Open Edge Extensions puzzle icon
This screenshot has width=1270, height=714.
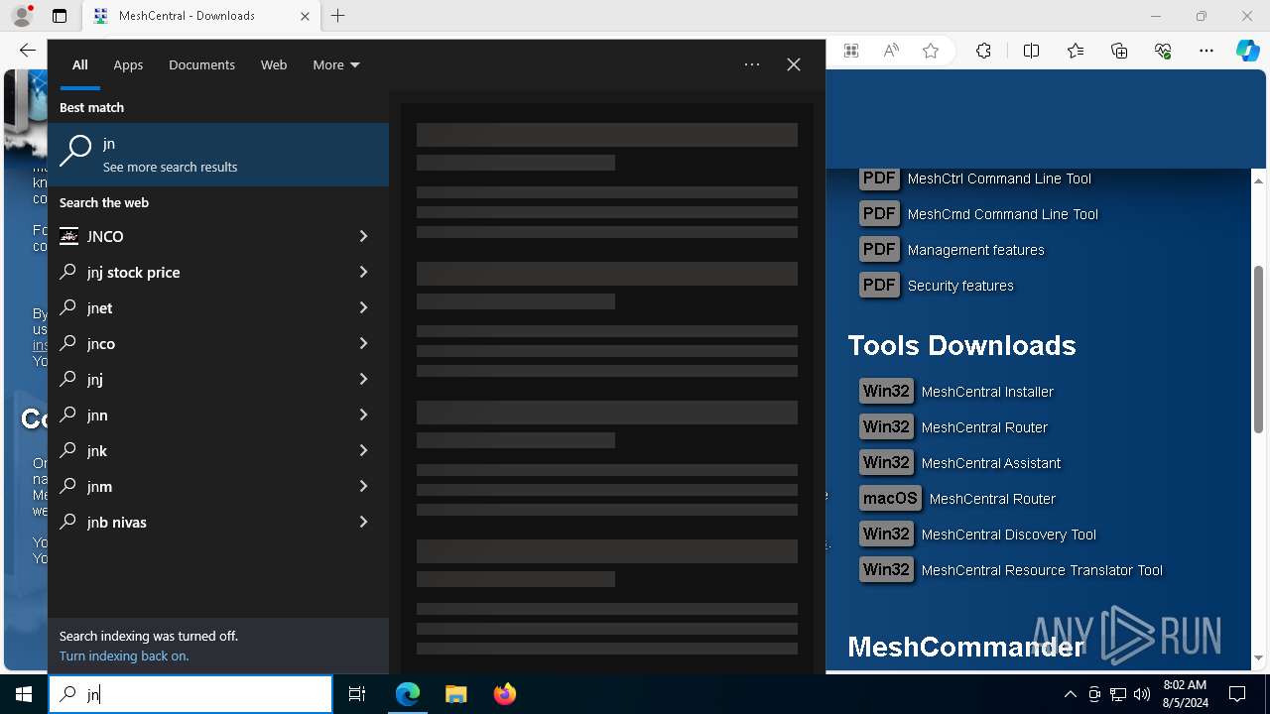pos(983,51)
